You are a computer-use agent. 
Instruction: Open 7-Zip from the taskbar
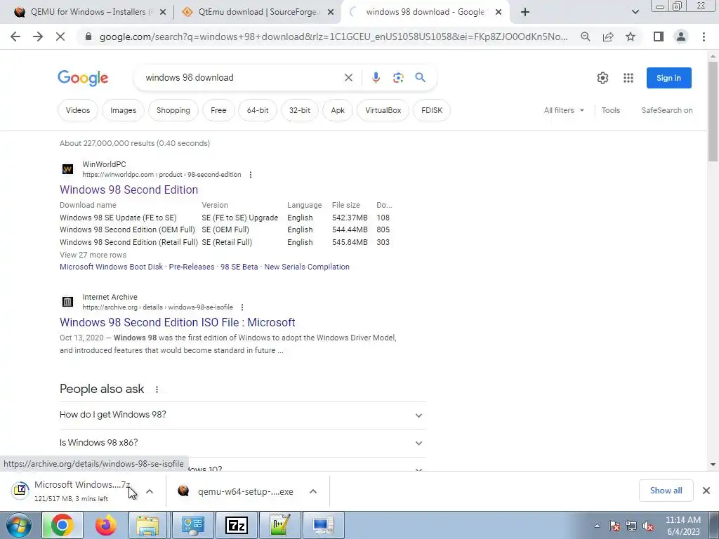click(237, 525)
